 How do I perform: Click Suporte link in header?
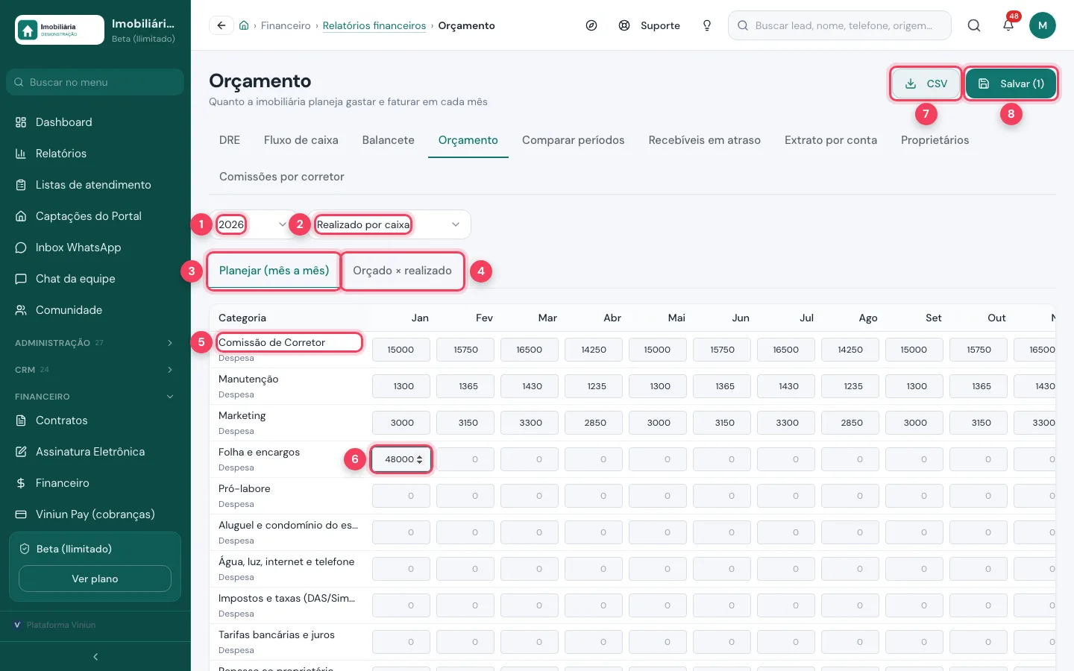pos(660,25)
